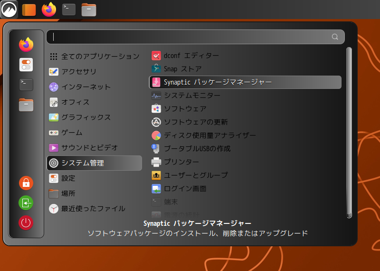Click the disk usage pie chart icon

(x=156, y=135)
